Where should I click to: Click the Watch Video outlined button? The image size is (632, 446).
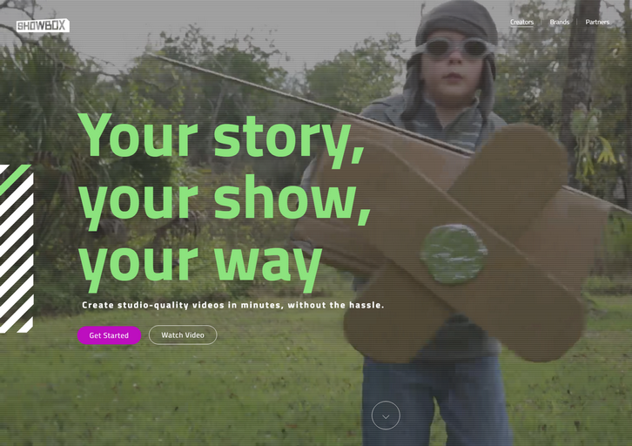pyautogui.click(x=183, y=335)
